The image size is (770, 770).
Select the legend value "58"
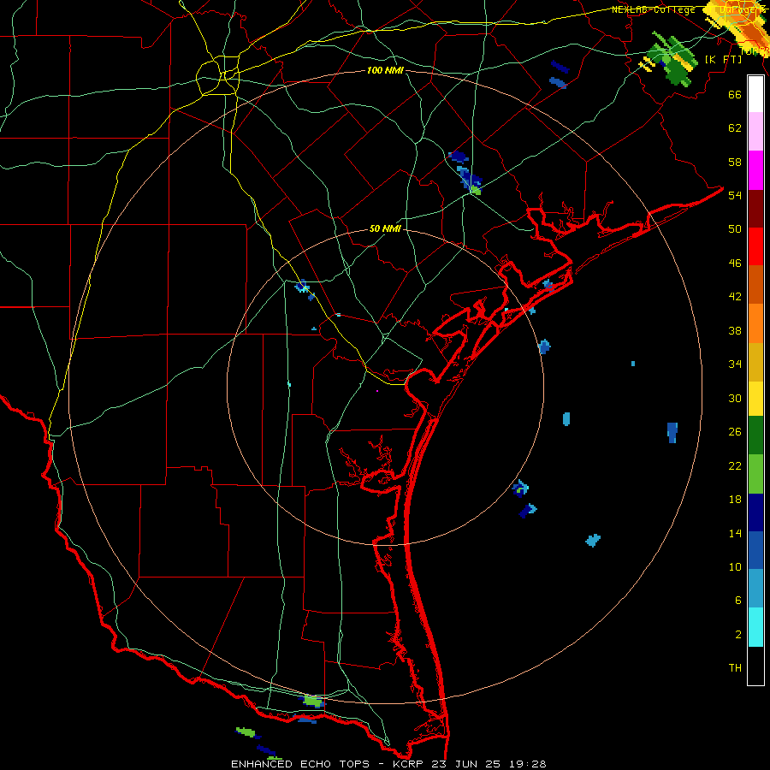735,162
